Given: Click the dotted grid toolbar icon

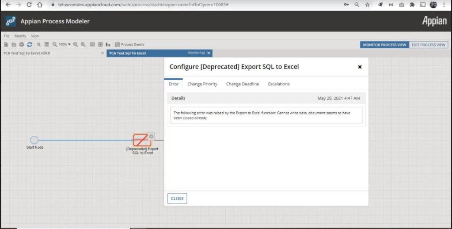Looking at the screenshot, I should [x=92, y=44].
